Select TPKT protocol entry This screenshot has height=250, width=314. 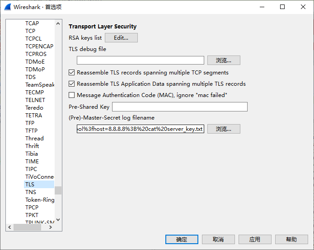[32, 215]
